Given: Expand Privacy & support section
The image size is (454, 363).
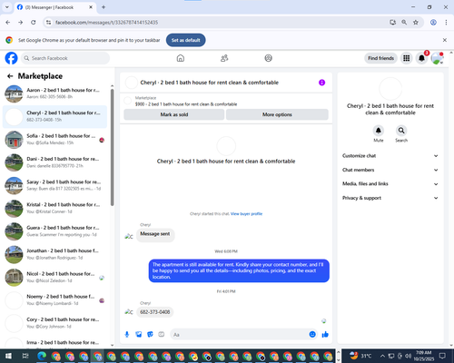Looking at the screenshot, I should point(390,198).
